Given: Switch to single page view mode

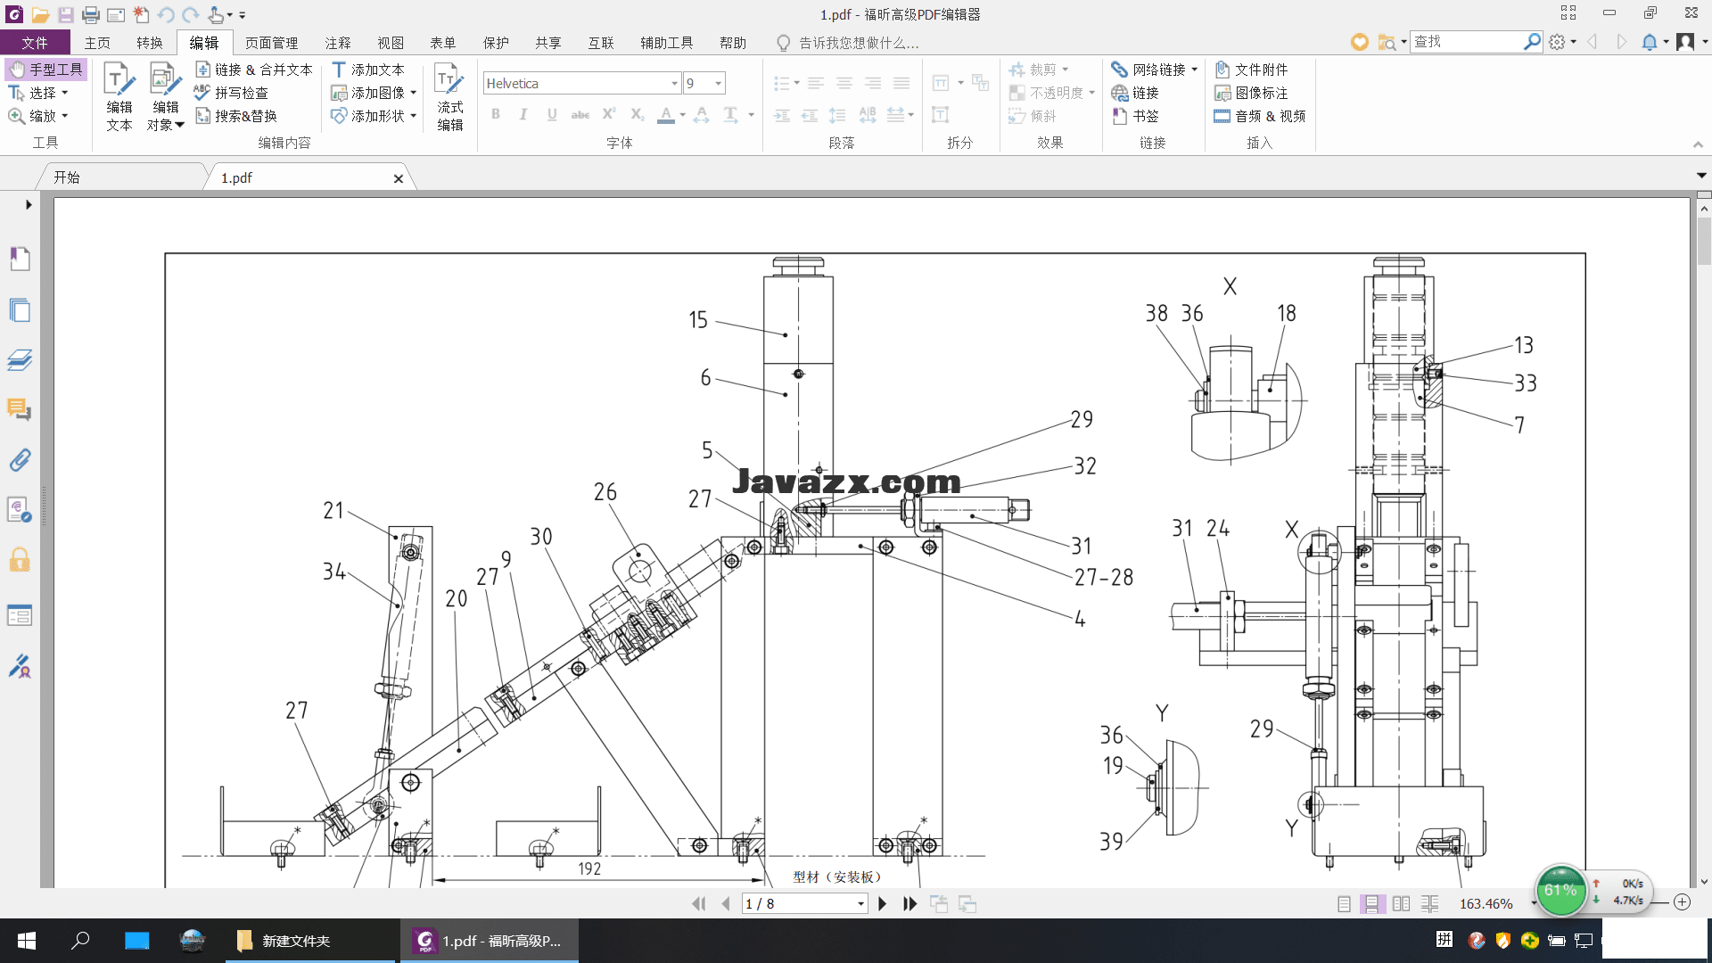Looking at the screenshot, I should (x=1344, y=903).
